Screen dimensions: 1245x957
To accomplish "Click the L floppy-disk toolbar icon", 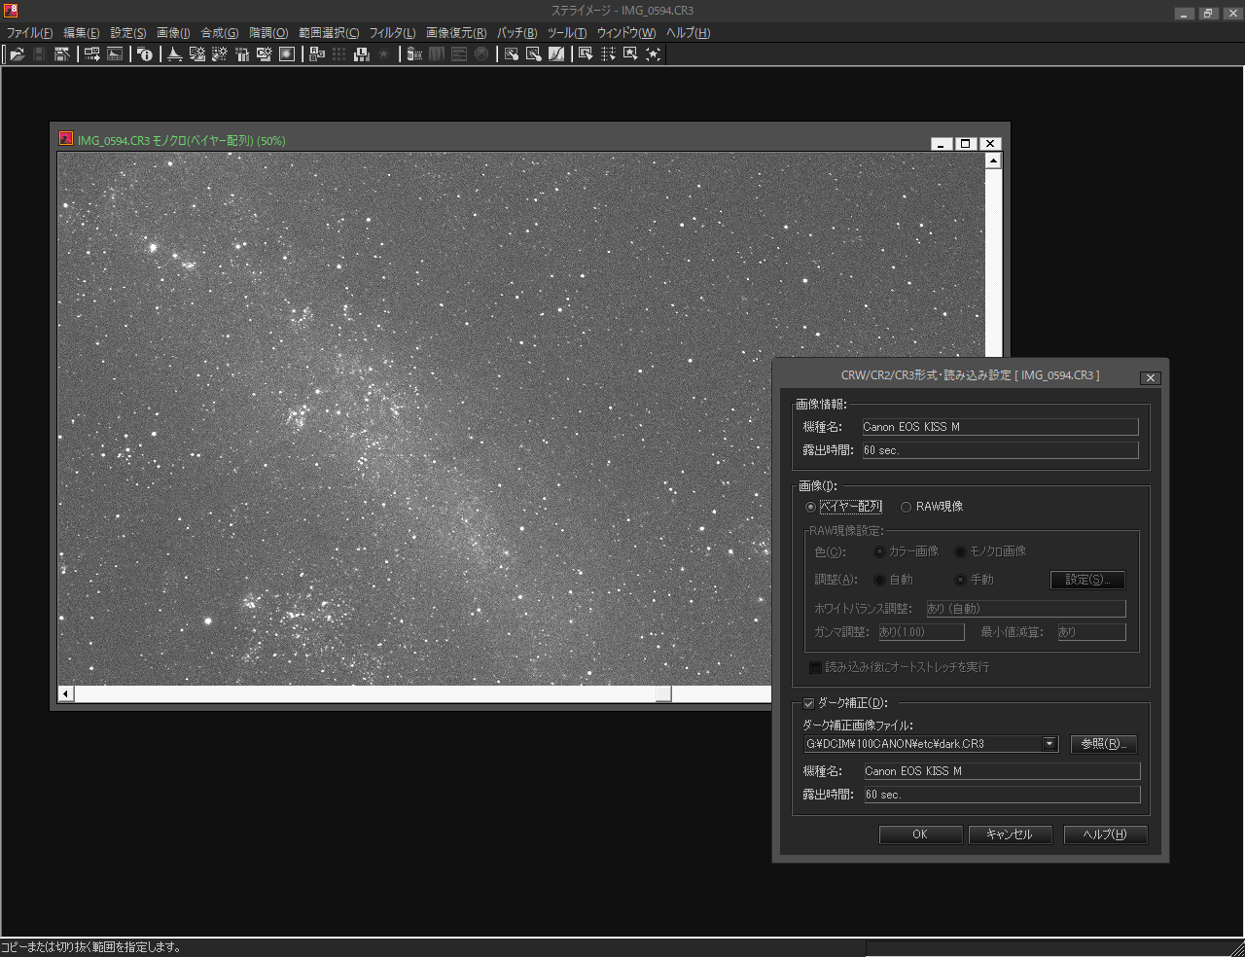I will click(x=362, y=54).
